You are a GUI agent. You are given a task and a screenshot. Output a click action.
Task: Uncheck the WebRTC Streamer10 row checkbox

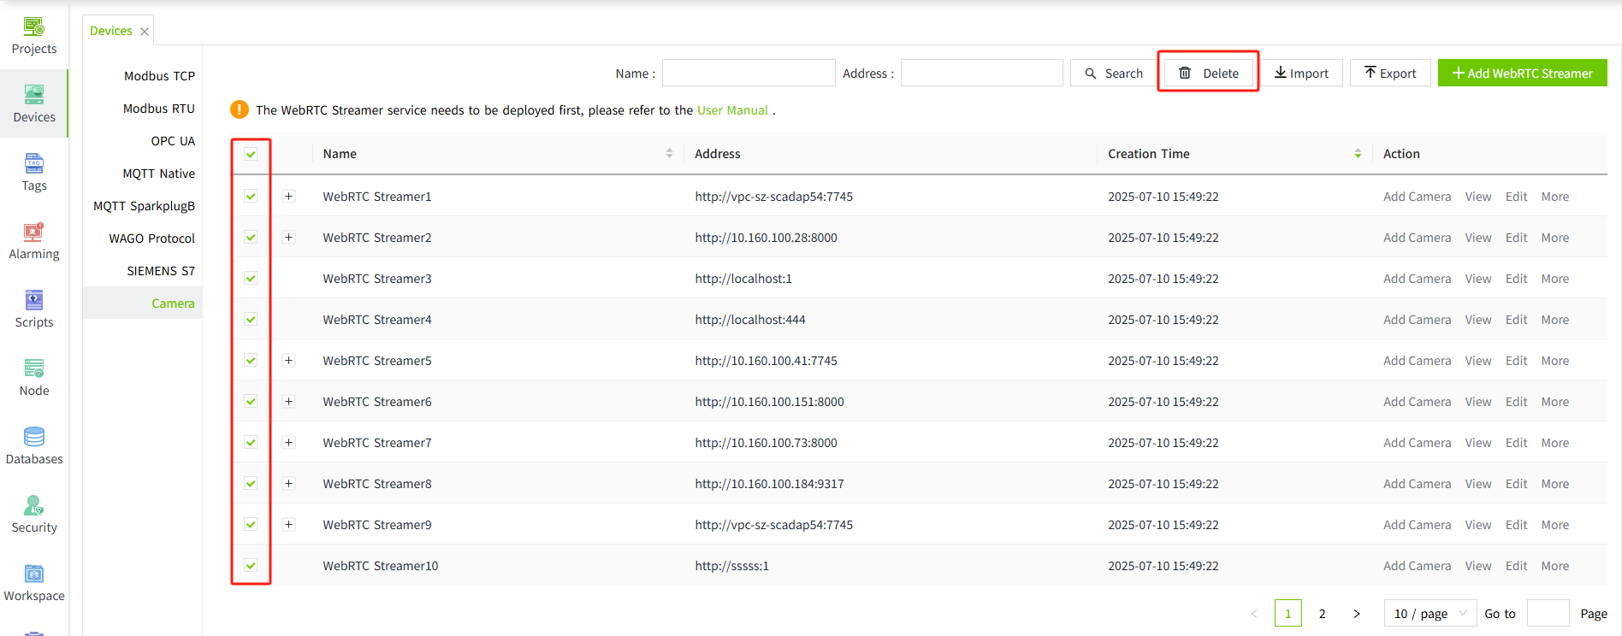pos(251,566)
